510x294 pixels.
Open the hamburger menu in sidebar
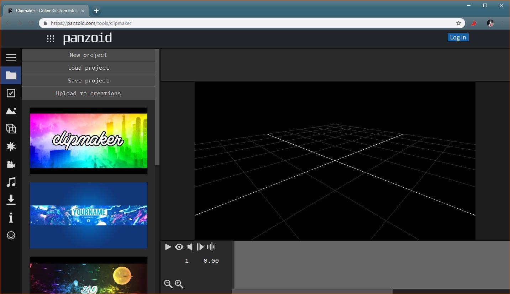tap(11, 58)
